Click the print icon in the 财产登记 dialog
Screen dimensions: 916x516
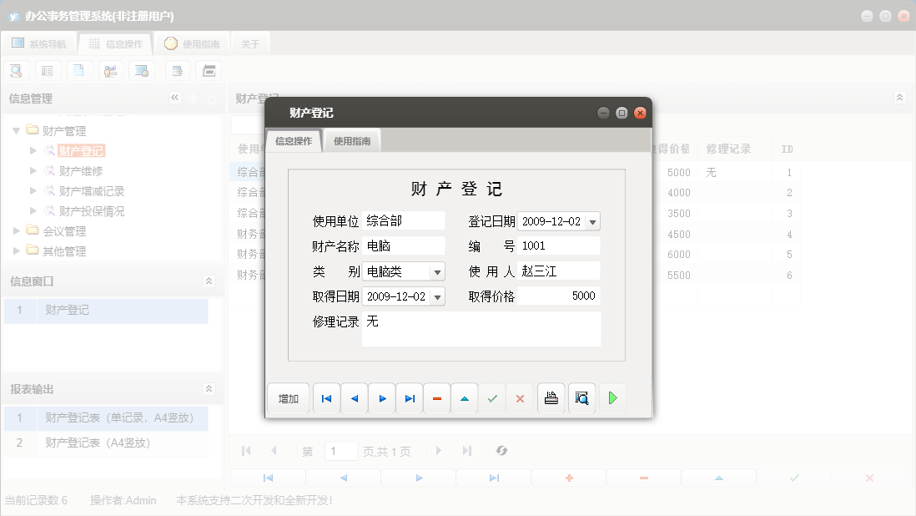point(551,398)
